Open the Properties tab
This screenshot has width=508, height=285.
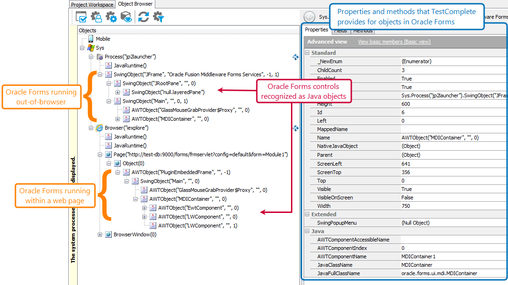click(x=316, y=29)
